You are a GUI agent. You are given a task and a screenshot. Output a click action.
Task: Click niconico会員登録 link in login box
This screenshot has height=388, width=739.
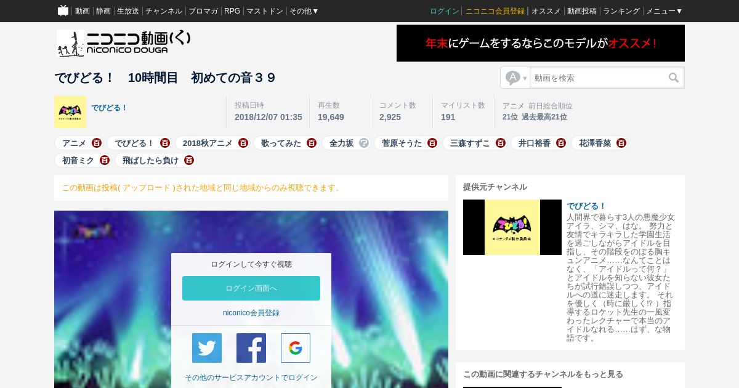coord(251,313)
